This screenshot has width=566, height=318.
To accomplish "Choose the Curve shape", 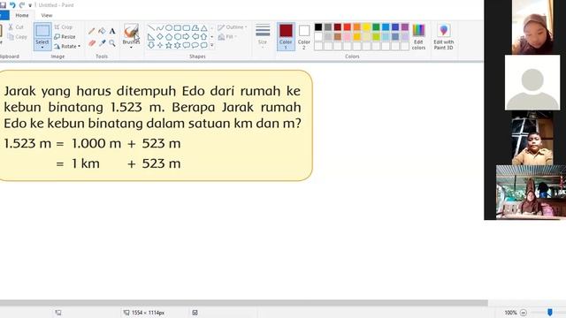I will point(160,27).
